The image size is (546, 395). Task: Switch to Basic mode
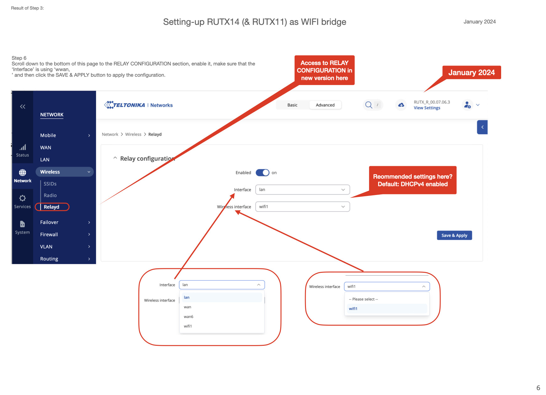tap(292, 105)
